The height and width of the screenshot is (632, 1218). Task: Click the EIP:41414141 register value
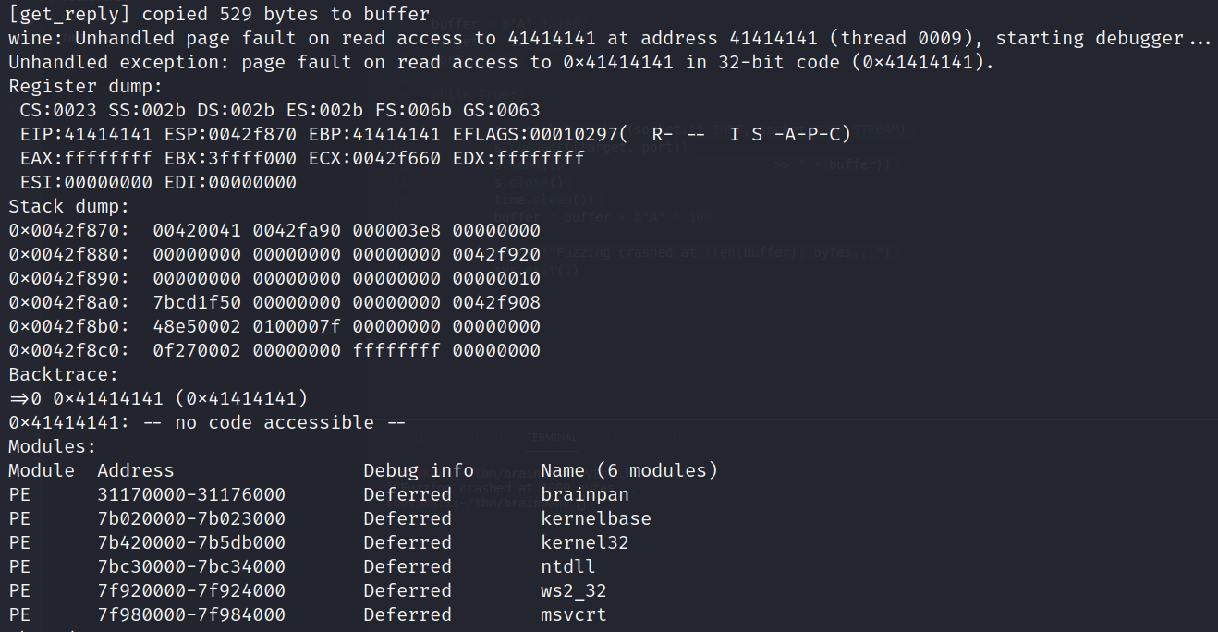(x=86, y=135)
